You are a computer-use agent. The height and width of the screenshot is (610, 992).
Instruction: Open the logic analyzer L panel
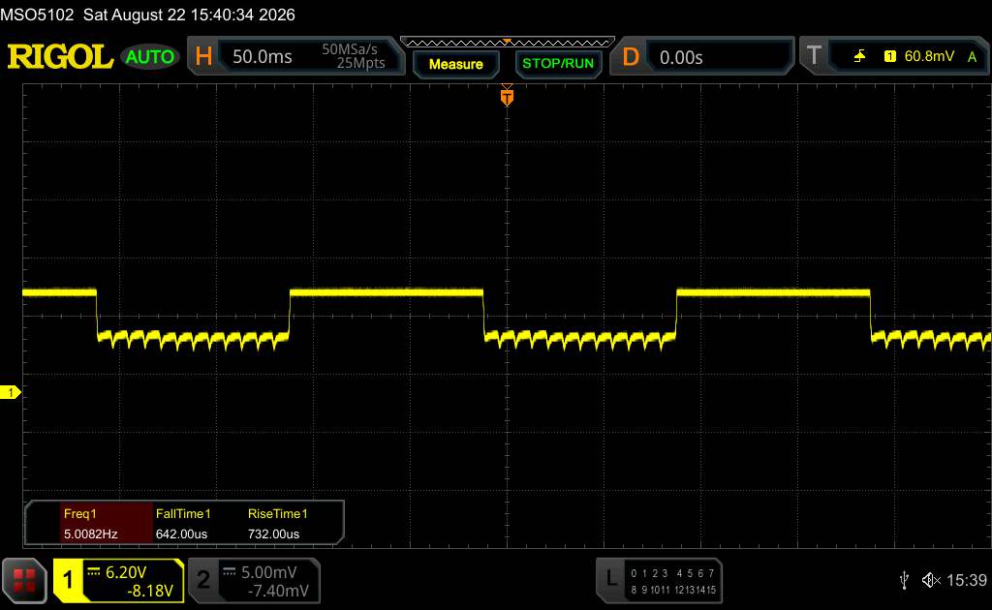[x=611, y=579]
